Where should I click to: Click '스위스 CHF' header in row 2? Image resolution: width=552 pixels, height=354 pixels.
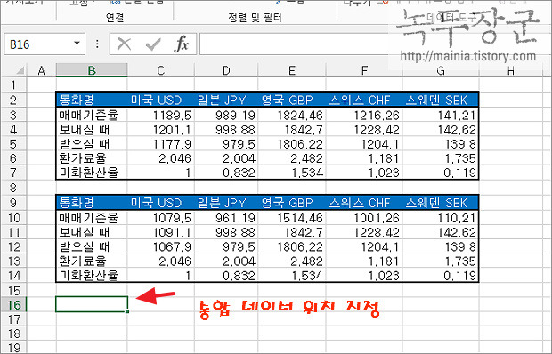[x=364, y=100]
